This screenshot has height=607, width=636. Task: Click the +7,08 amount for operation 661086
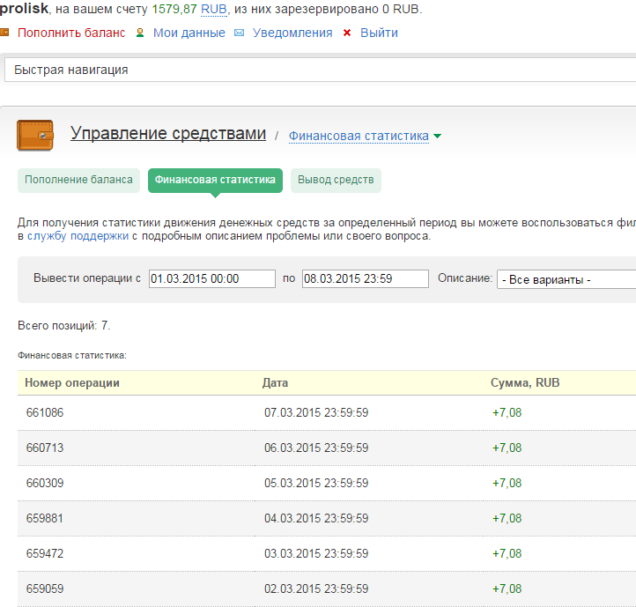tap(507, 412)
